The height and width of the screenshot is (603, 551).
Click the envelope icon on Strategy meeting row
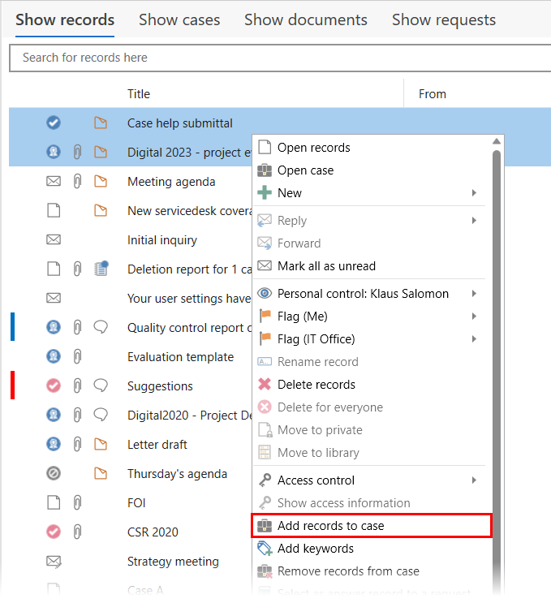(x=54, y=562)
